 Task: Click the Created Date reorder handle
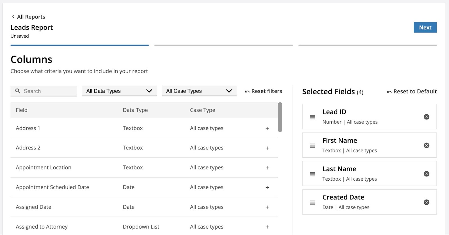click(x=312, y=202)
